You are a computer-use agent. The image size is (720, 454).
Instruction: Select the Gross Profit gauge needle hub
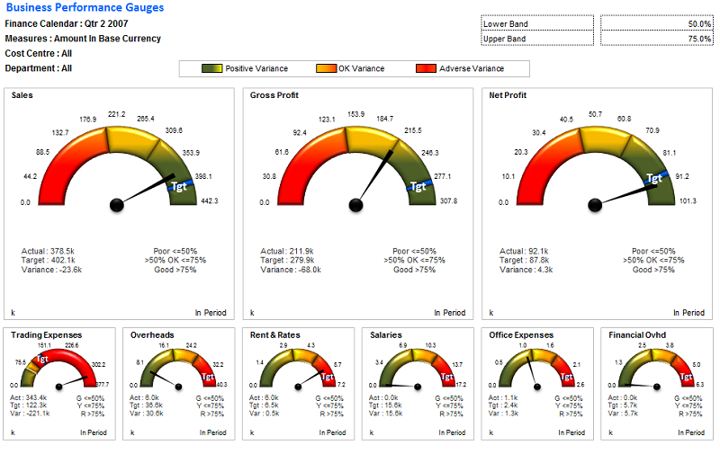(355, 206)
